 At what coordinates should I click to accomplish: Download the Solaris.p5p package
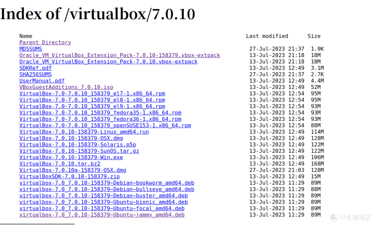click(78, 145)
